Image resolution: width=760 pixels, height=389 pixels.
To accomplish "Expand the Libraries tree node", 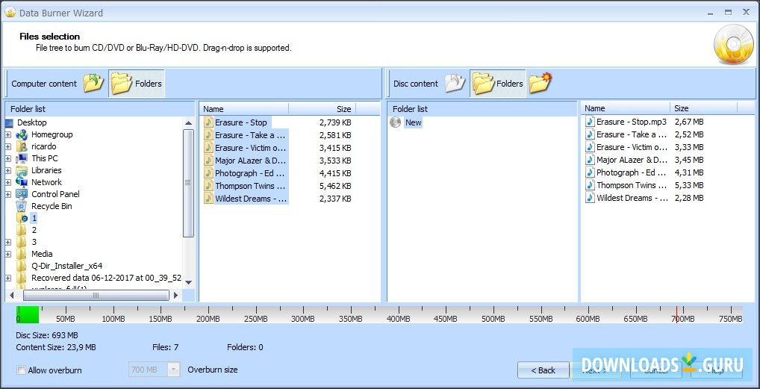I will (8, 170).
